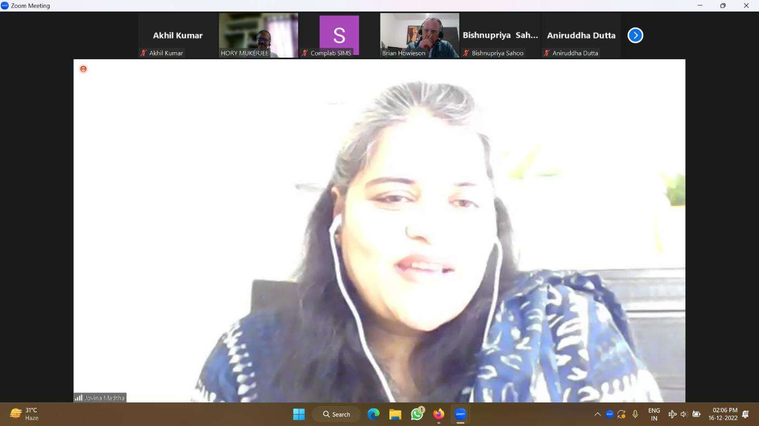Select Aniruddha Dutta's participant tile
This screenshot has width=759, height=426.
pos(581,35)
